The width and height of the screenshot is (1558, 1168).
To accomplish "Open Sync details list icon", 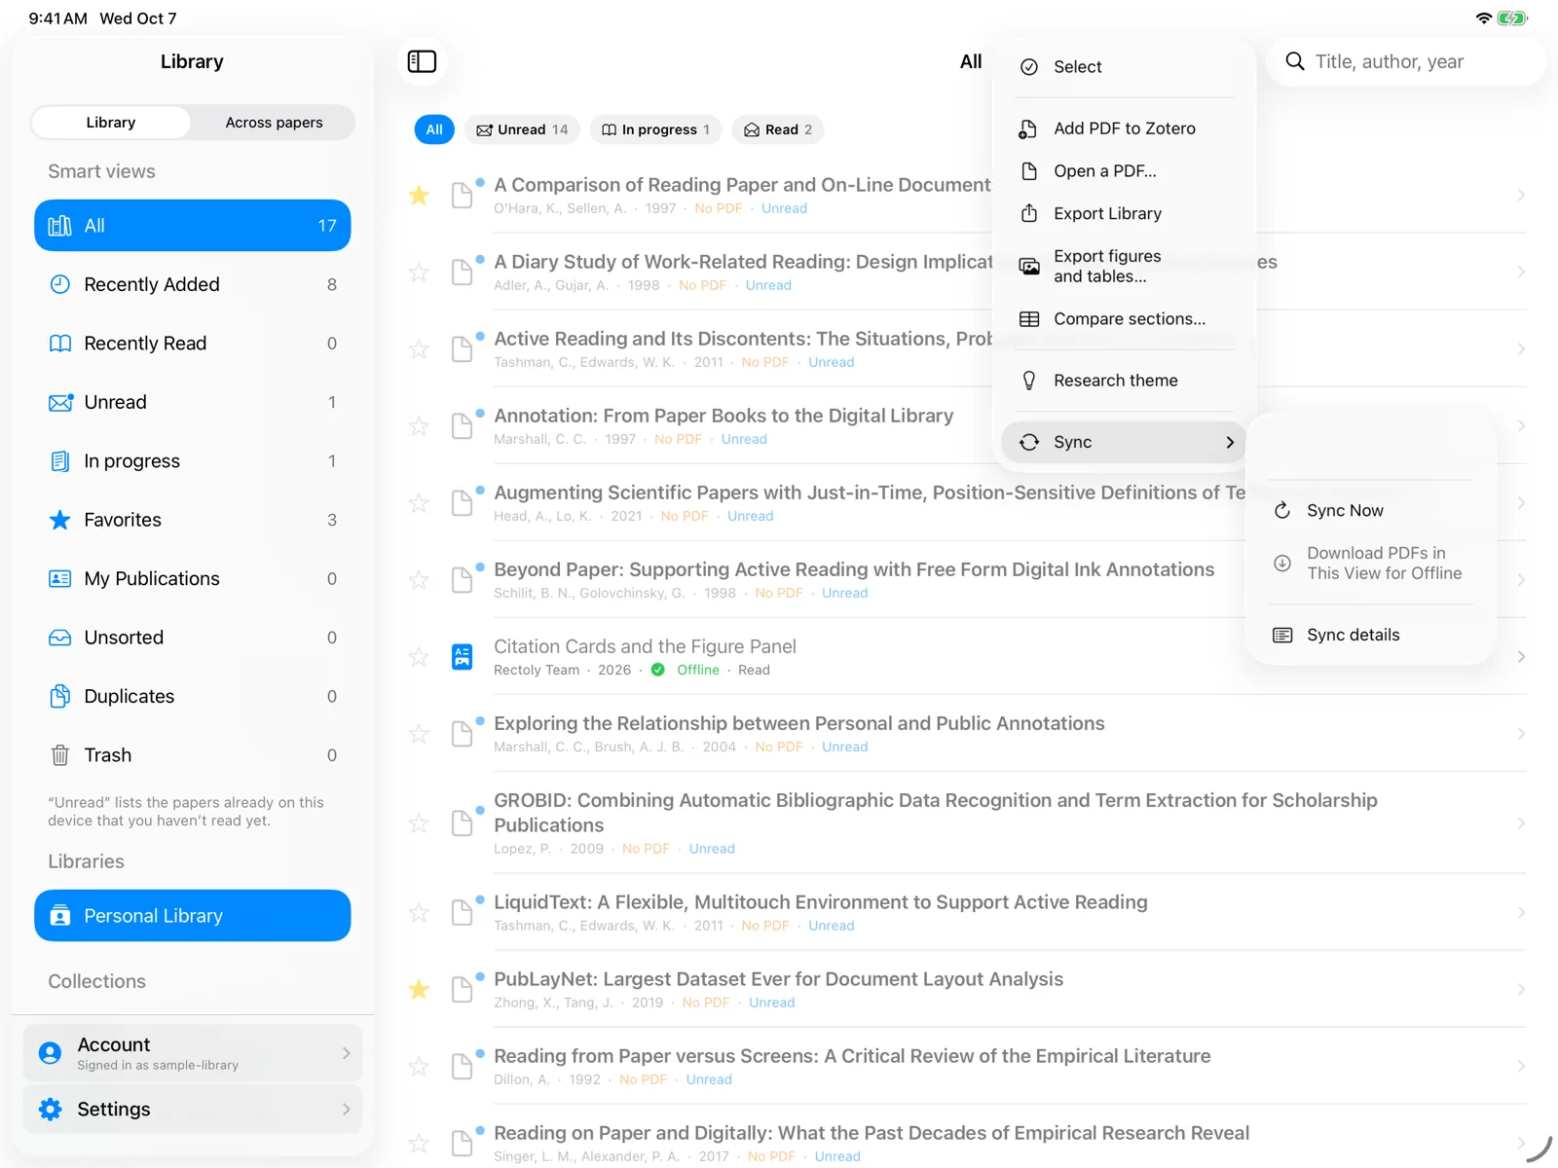I will (1282, 635).
